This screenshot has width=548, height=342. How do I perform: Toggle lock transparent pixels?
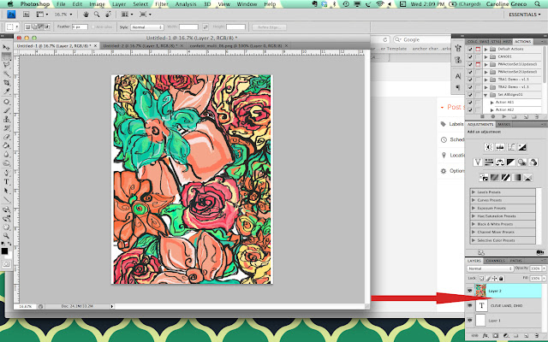click(481, 279)
